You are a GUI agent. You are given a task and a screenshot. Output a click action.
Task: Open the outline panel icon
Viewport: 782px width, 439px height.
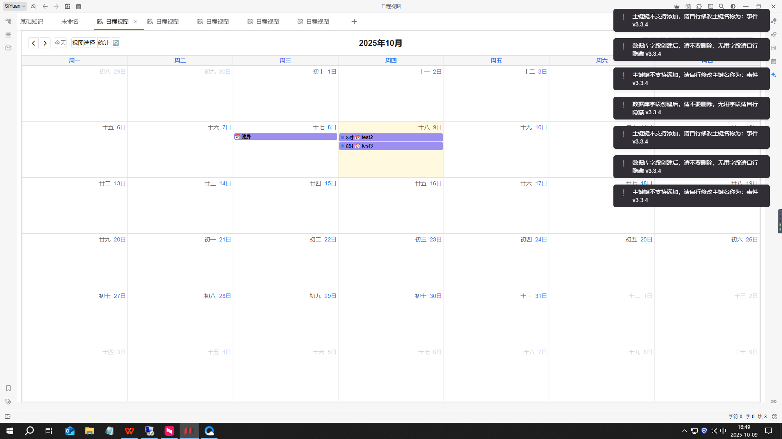tap(8, 35)
